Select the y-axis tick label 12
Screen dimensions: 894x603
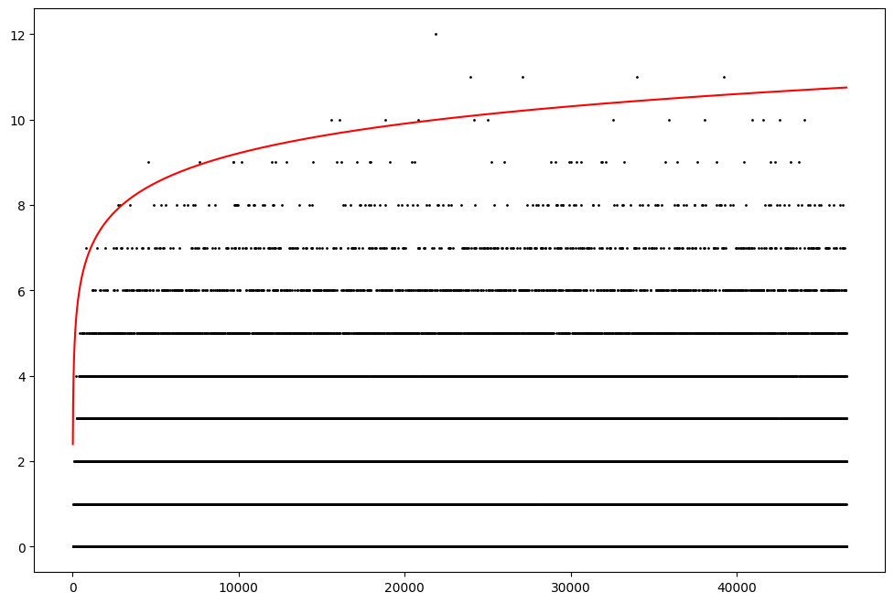point(18,35)
